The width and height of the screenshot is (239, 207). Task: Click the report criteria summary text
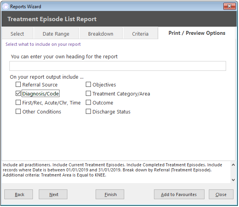pyautogui.click(x=112, y=170)
